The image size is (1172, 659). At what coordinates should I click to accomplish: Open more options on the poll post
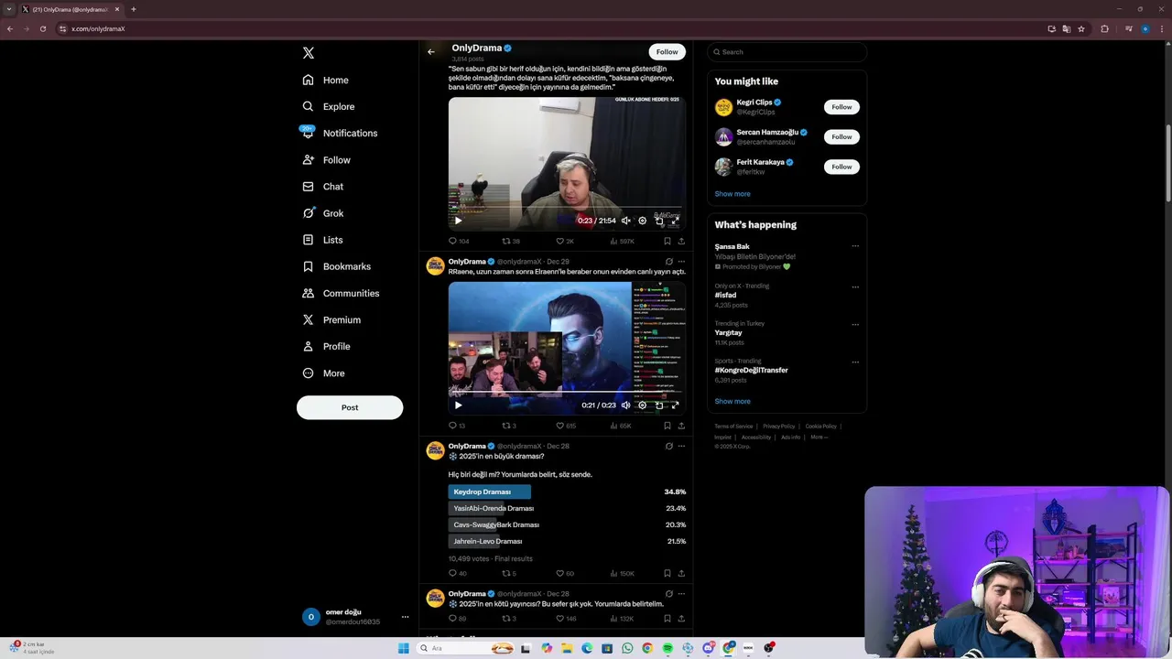pyautogui.click(x=681, y=447)
